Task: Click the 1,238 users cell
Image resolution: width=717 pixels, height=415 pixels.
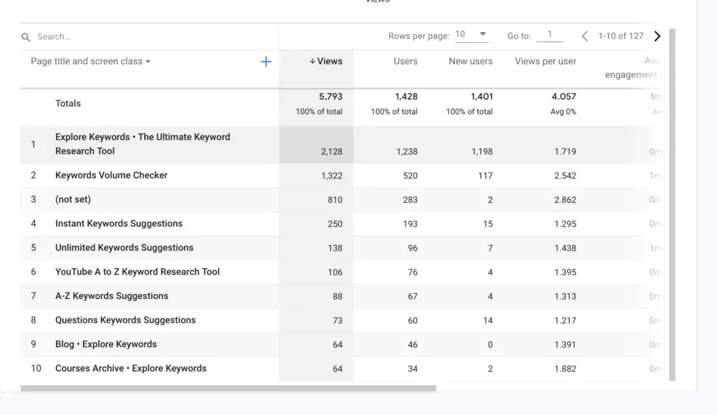Action: [407, 151]
